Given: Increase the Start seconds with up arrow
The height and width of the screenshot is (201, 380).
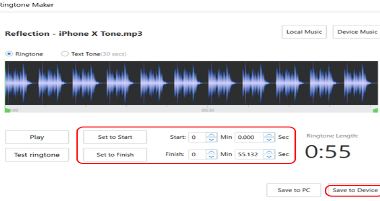Looking at the screenshot, I should point(269,135).
